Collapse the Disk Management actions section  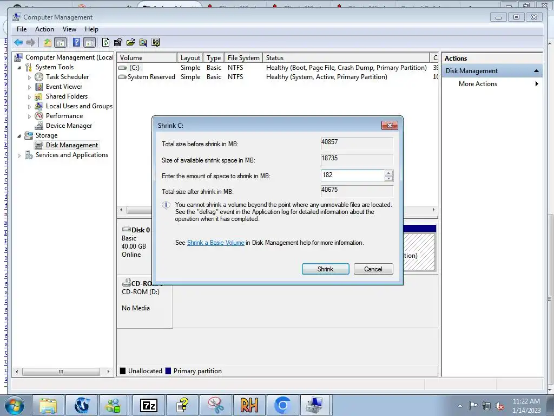coord(536,71)
